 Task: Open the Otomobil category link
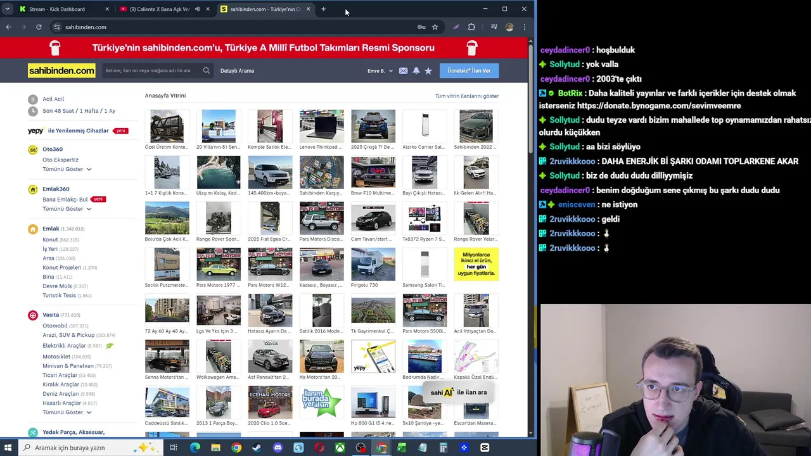pos(54,326)
